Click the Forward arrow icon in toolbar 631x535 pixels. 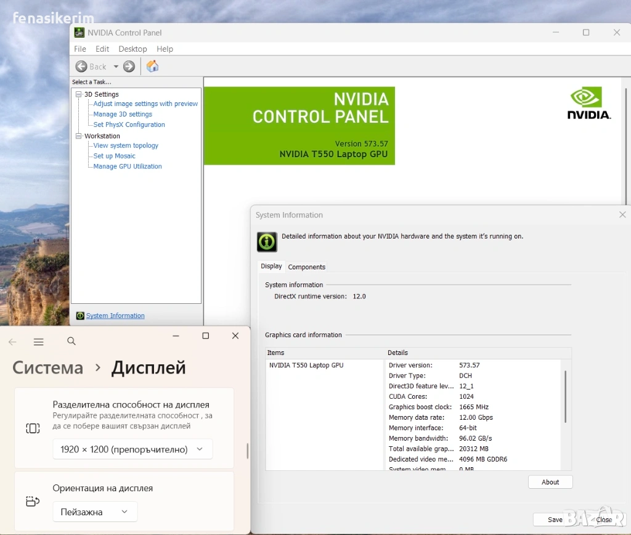[x=129, y=67]
